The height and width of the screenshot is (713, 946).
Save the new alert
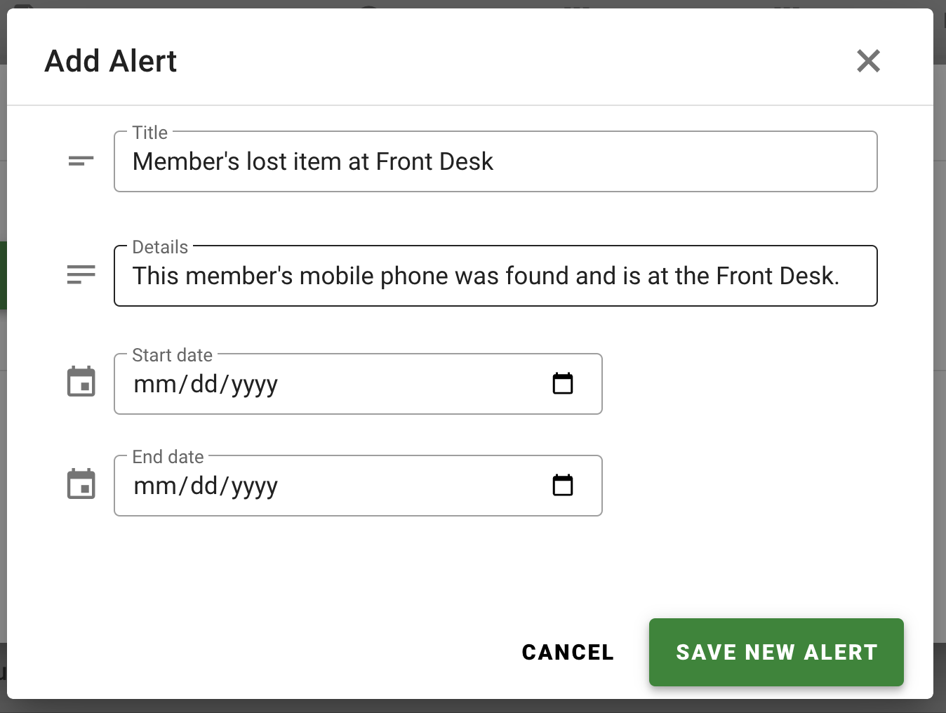776,652
